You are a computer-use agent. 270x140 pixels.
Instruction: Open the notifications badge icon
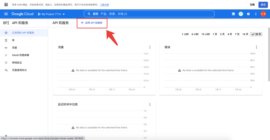tap(241, 14)
